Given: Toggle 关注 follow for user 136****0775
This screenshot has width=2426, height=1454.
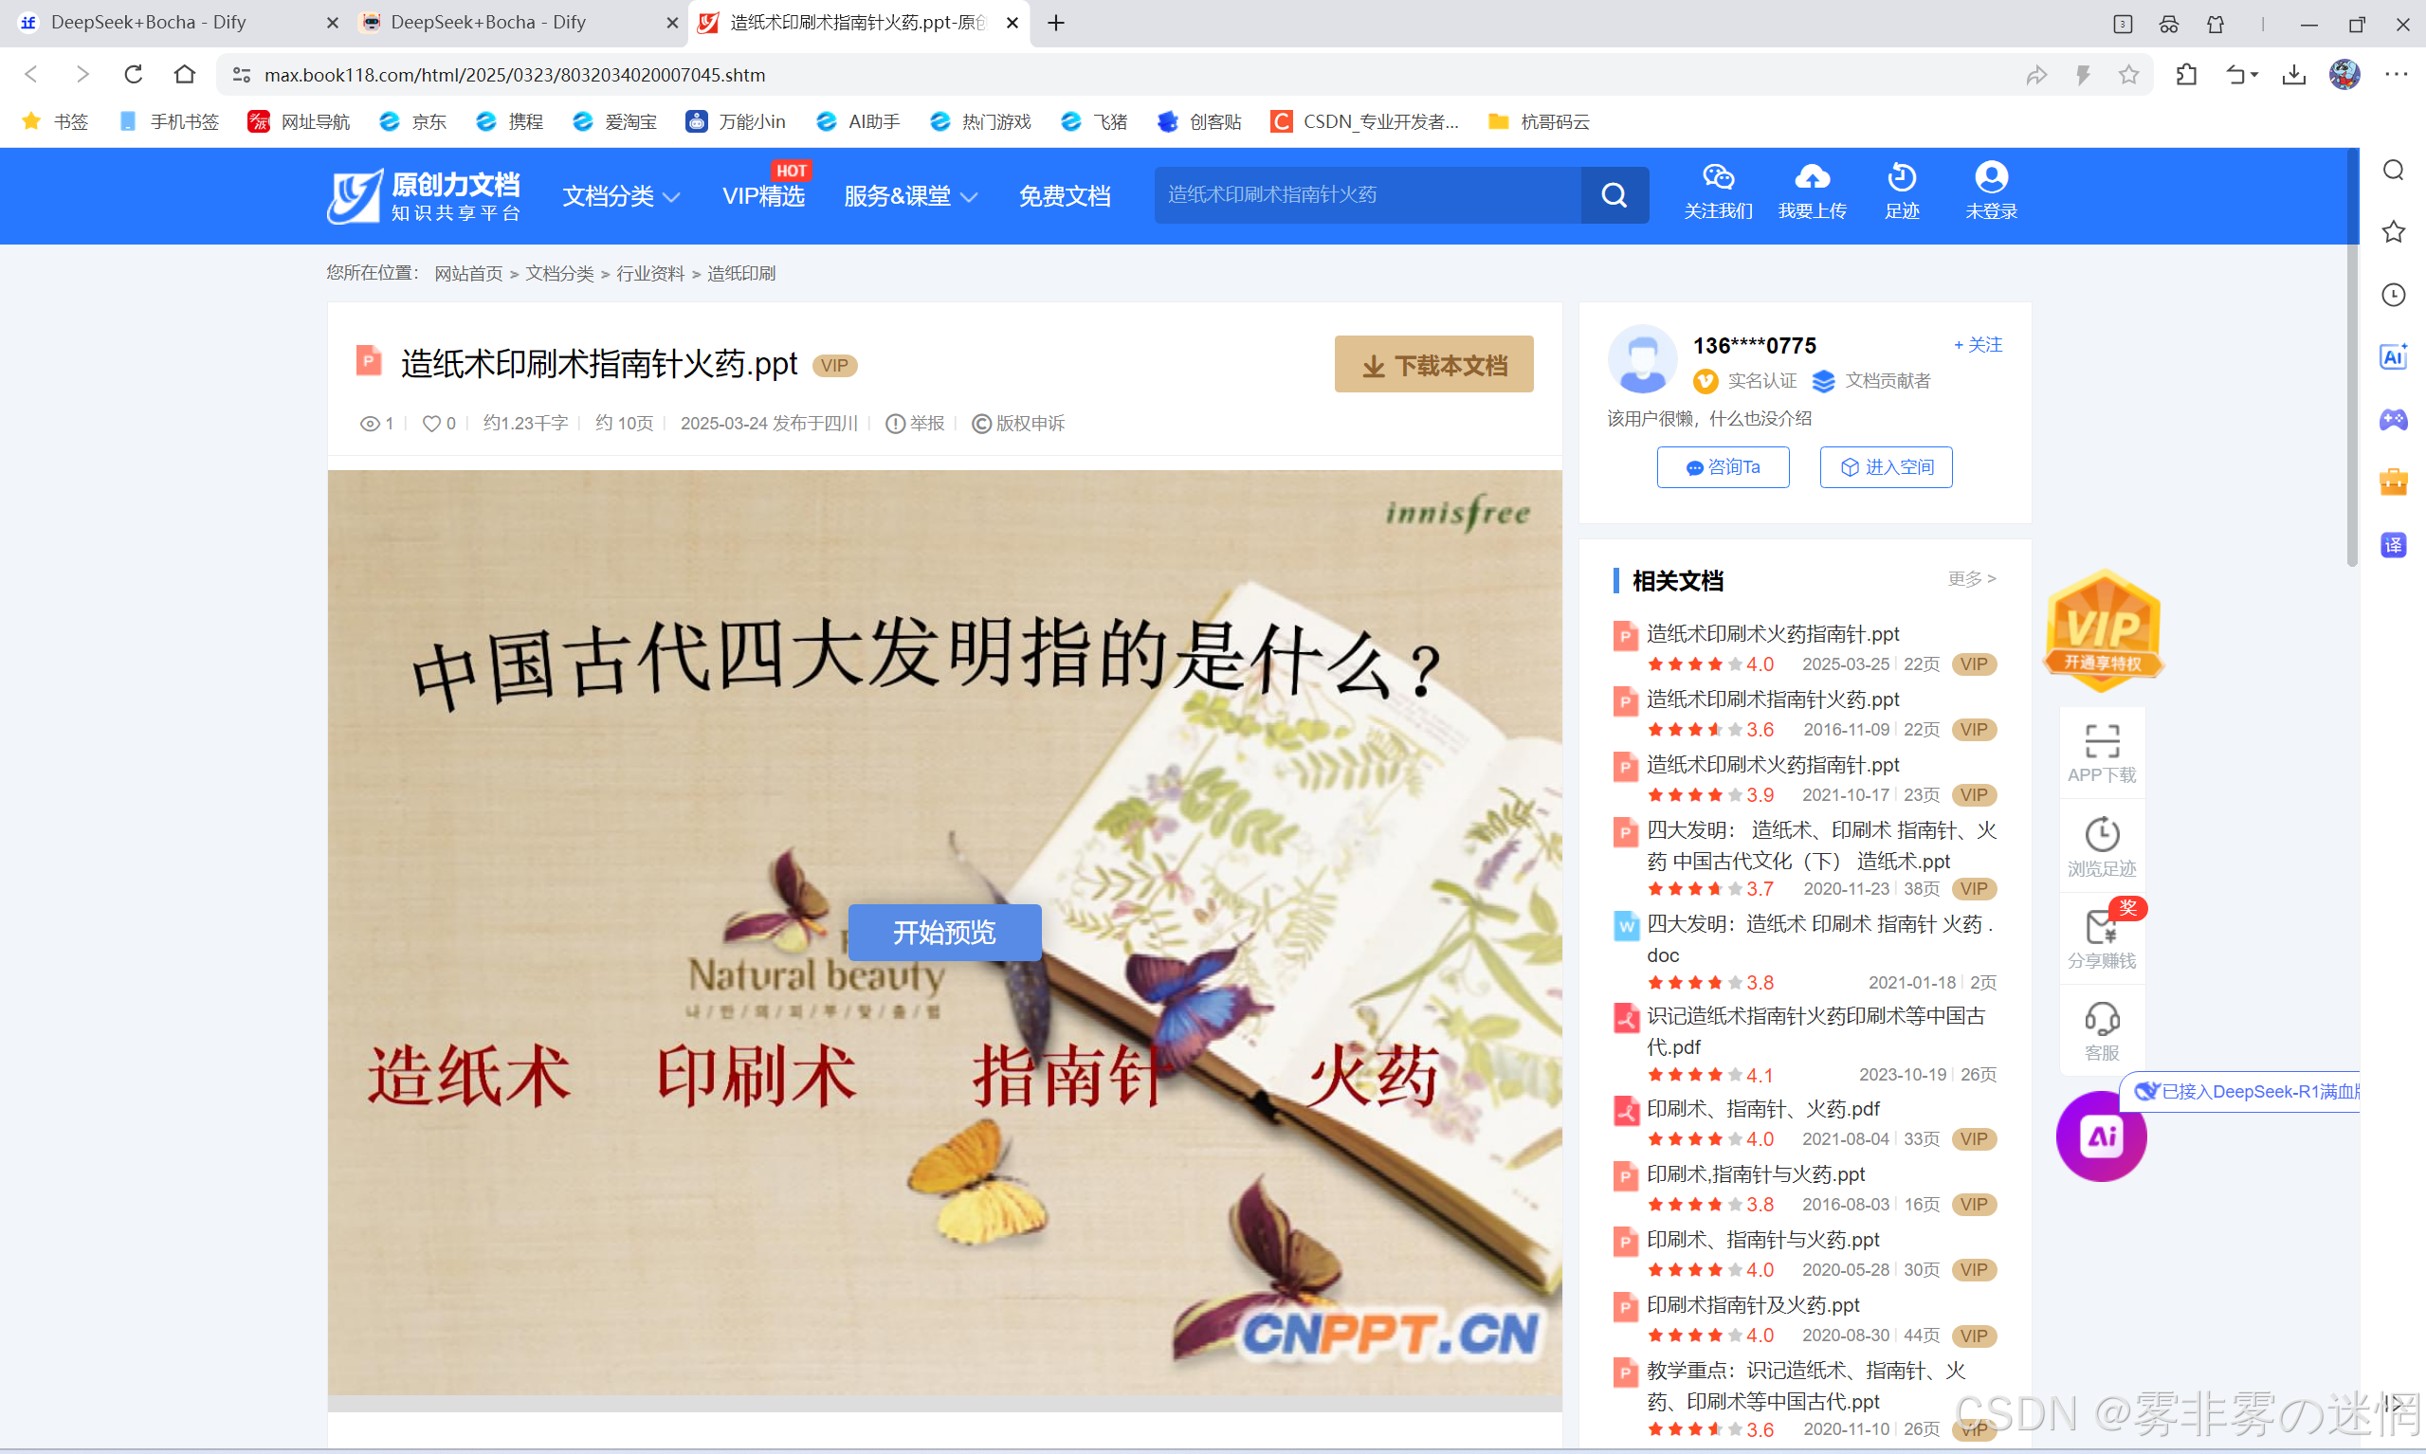Looking at the screenshot, I should point(1978,345).
